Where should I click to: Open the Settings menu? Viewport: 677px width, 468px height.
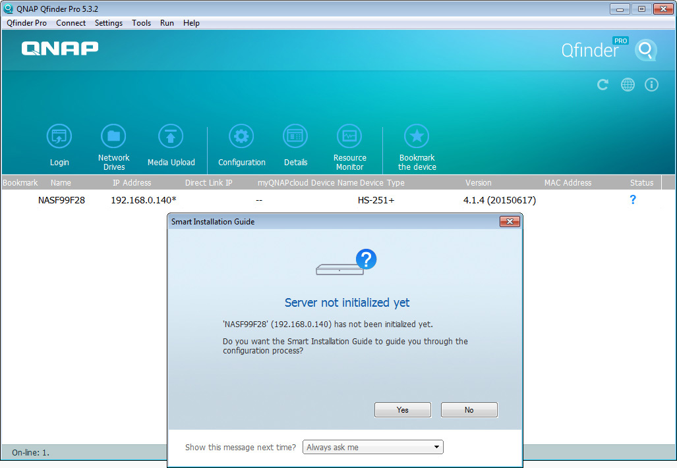tap(109, 23)
